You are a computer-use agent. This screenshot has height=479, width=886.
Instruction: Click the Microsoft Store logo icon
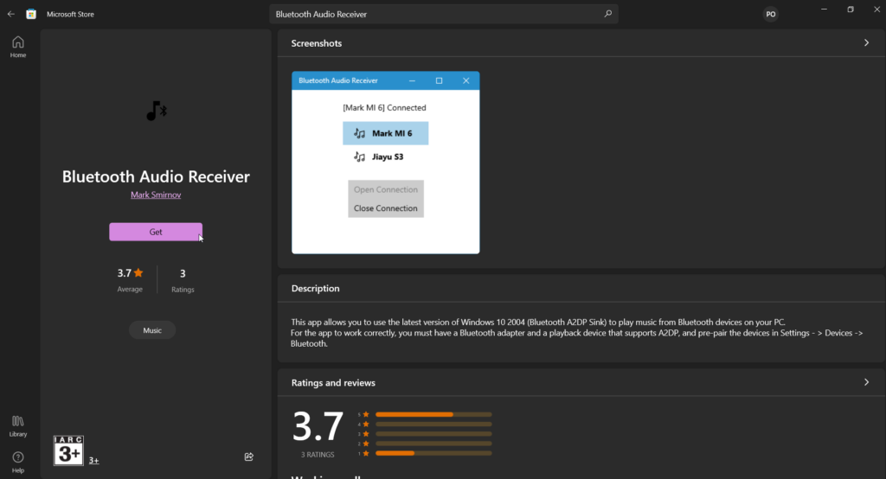31,14
